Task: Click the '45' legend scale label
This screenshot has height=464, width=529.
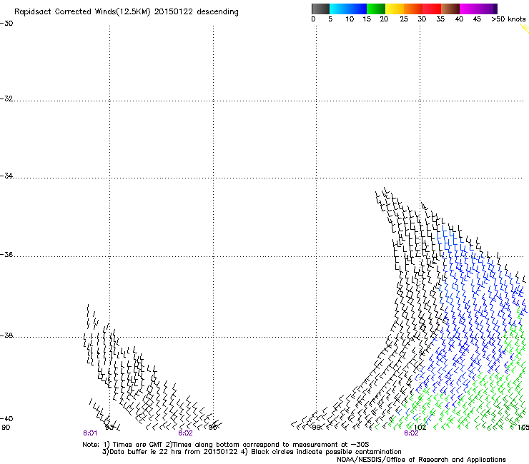Action: [x=477, y=19]
